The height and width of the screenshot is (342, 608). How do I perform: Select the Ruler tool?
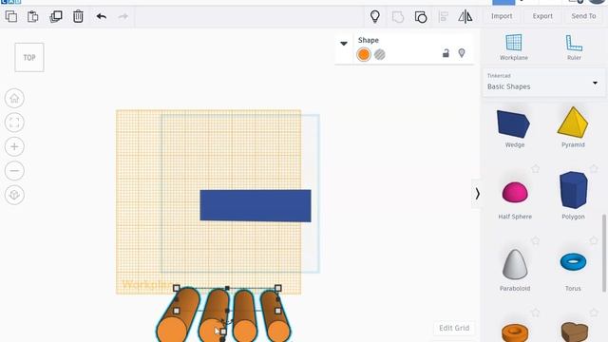[x=574, y=47]
